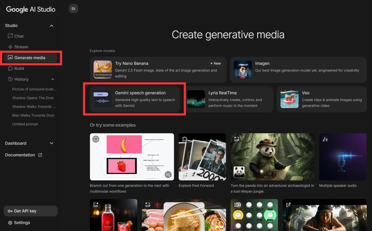Open Stream in the Studio menu
Image resolution: width=372 pixels, height=231 pixels.
[x=30, y=47]
